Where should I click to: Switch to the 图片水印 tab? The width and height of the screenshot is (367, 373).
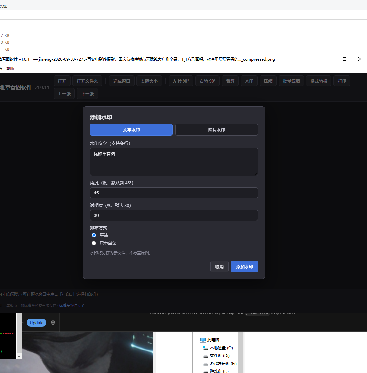pyautogui.click(x=216, y=130)
